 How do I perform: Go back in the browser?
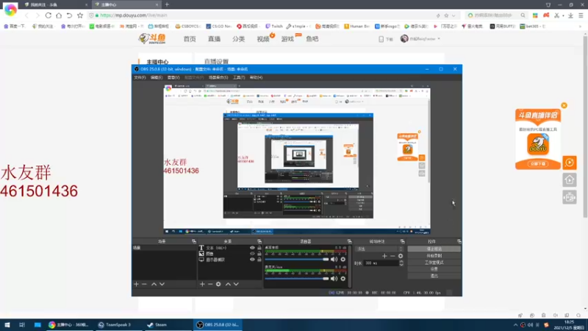pos(26,15)
